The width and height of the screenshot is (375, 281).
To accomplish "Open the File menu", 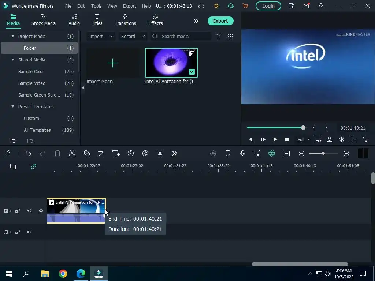I will 68,6.
